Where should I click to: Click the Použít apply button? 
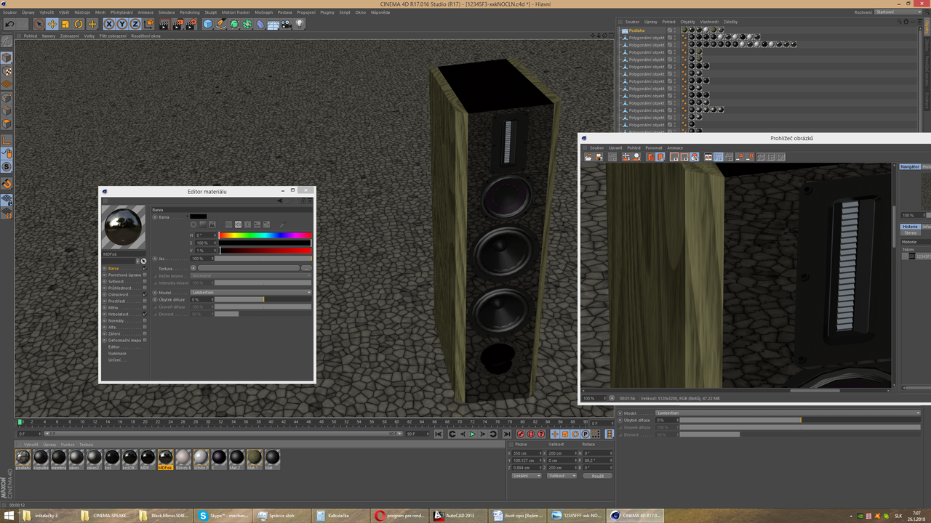pyautogui.click(x=598, y=476)
